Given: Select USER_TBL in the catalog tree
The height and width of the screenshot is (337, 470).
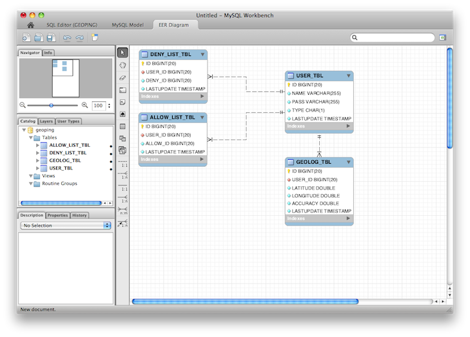Looking at the screenshot, I should point(61,168).
